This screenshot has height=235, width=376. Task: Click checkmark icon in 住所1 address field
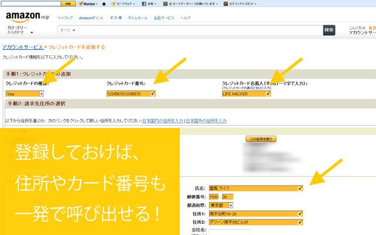point(300,214)
